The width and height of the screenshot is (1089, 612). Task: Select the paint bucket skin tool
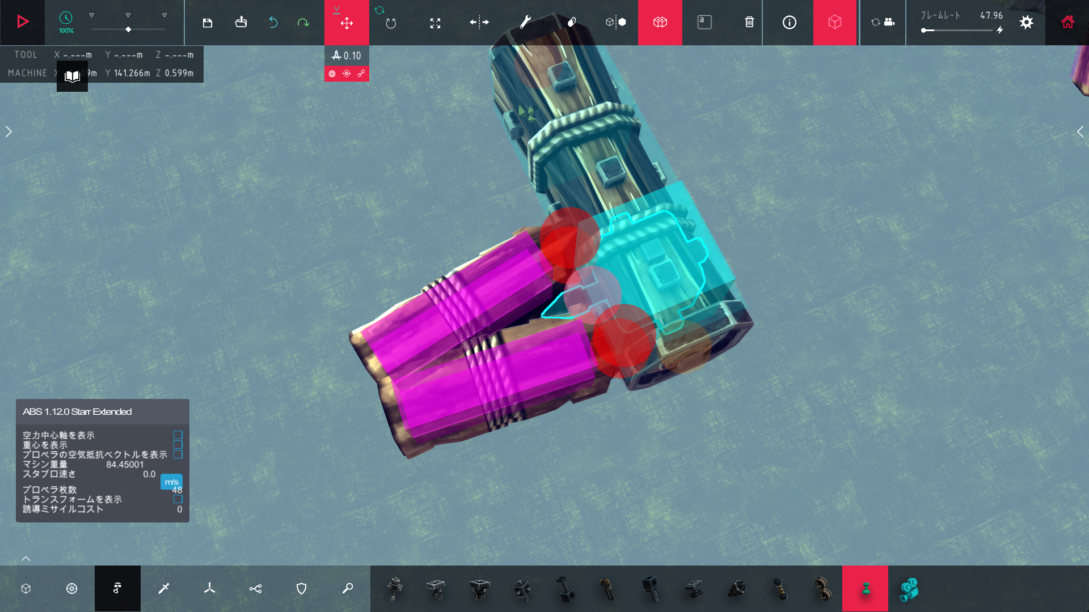click(572, 23)
